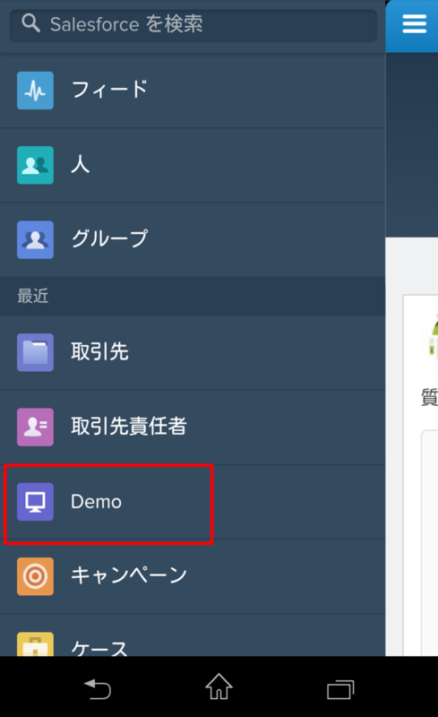Click the Demo monitor icon

coord(35,502)
